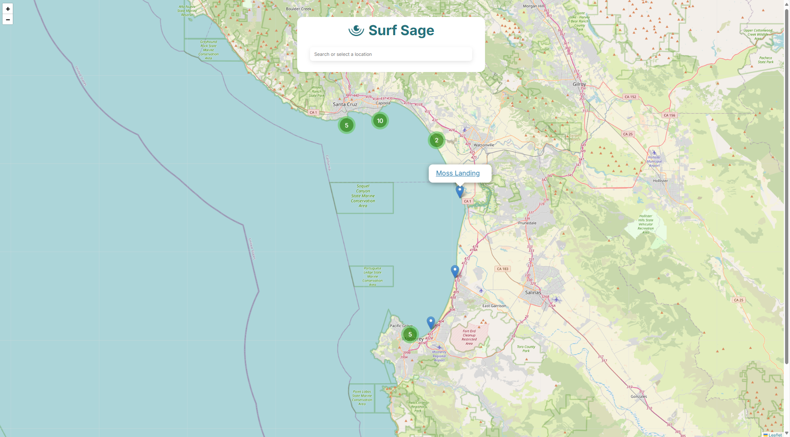The image size is (790, 437).
Task: Open the cluster of 5 spots near Santa Cruz
Action: 346,125
